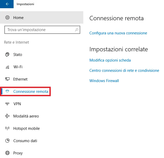The height and width of the screenshot is (158, 164).
Task: Click the Hotspot mobile antenna icon
Action: pos(7,129)
